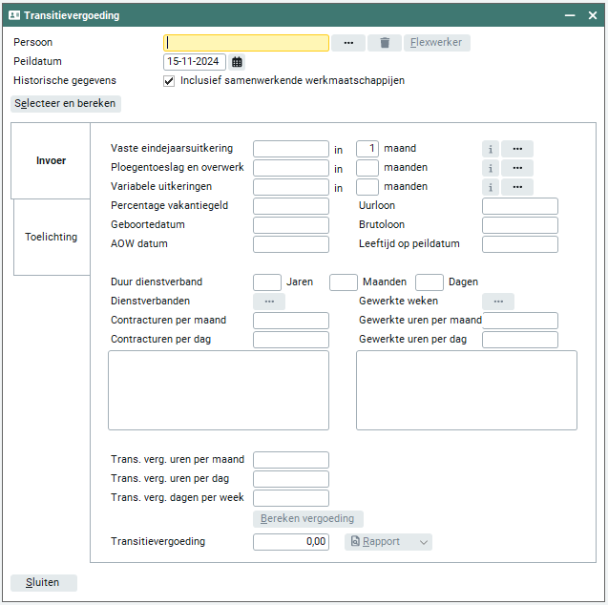Open the Dienstverbanden ellipsis button

click(x=269, y=302)
